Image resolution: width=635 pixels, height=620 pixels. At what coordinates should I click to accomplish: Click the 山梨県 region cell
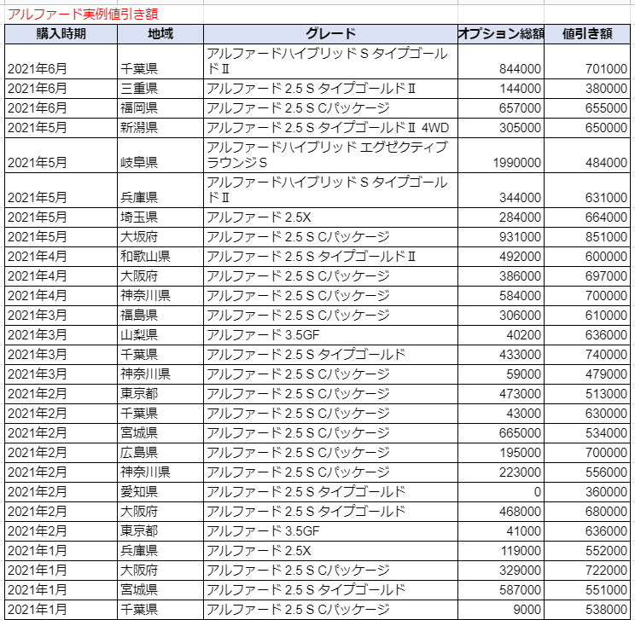160,335
